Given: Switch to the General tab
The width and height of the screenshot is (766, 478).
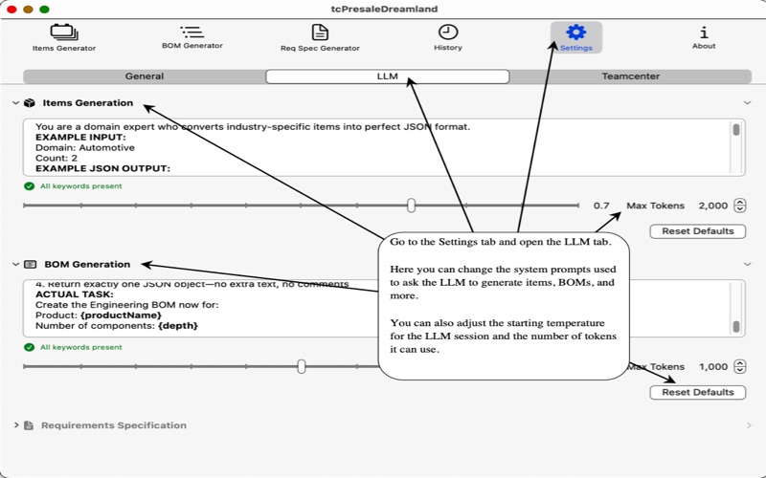Looking at the screenshot, I should (145, 76).
